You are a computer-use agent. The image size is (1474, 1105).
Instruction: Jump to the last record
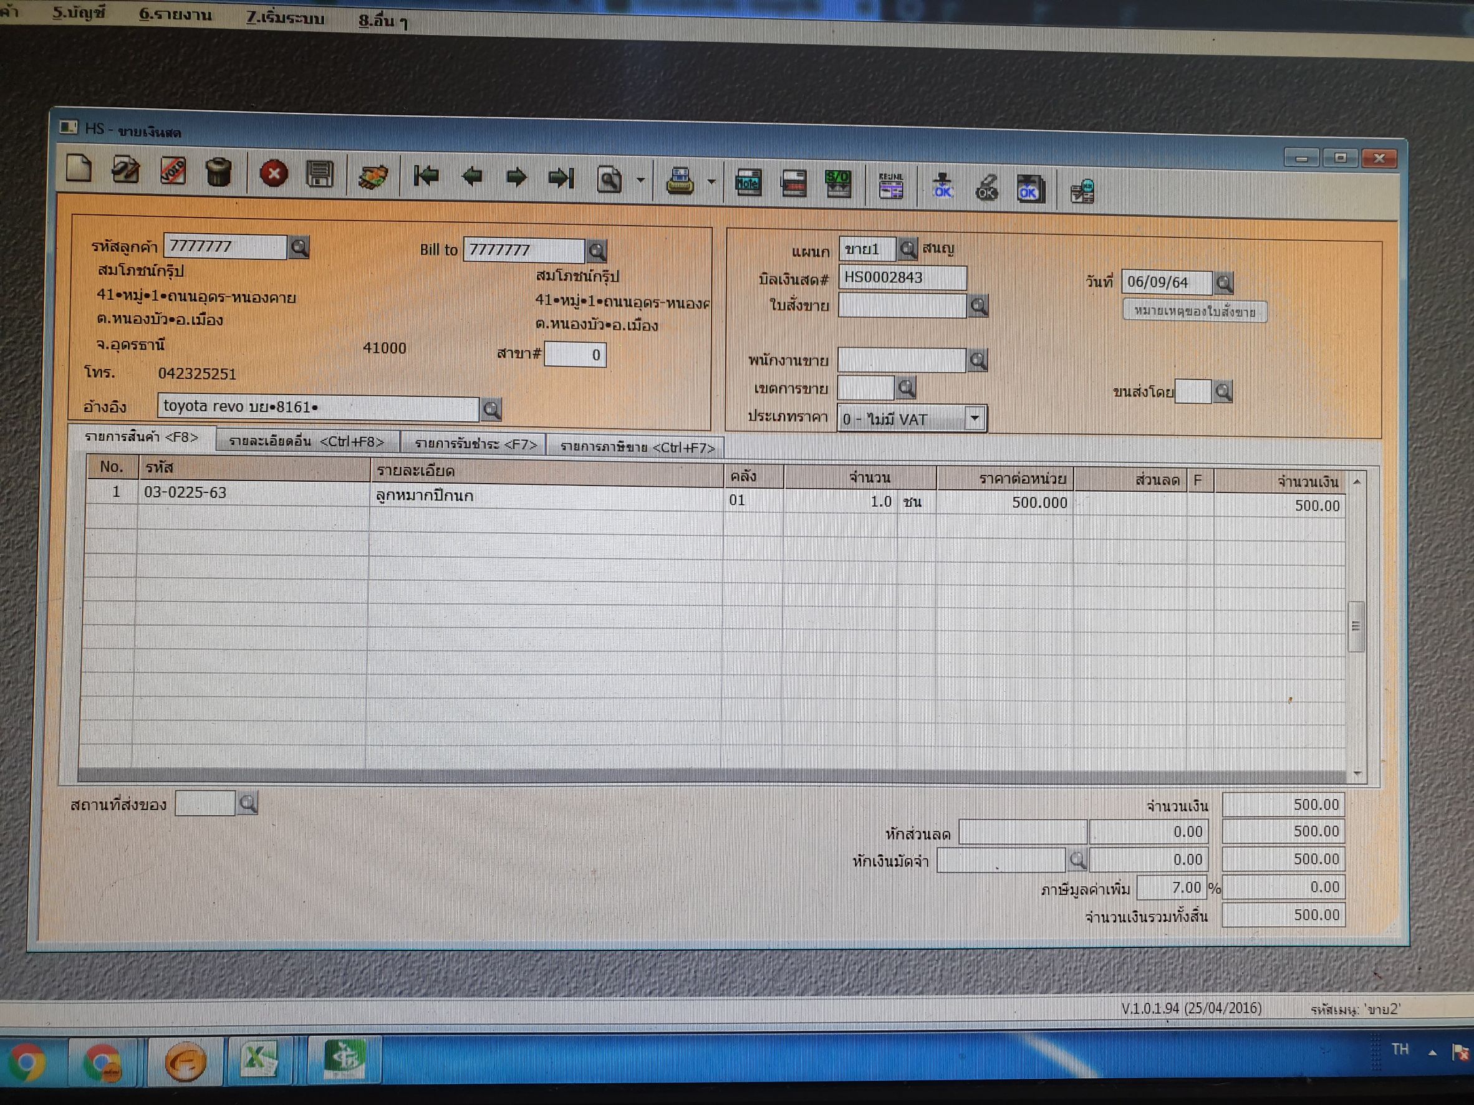pos(561,178)
